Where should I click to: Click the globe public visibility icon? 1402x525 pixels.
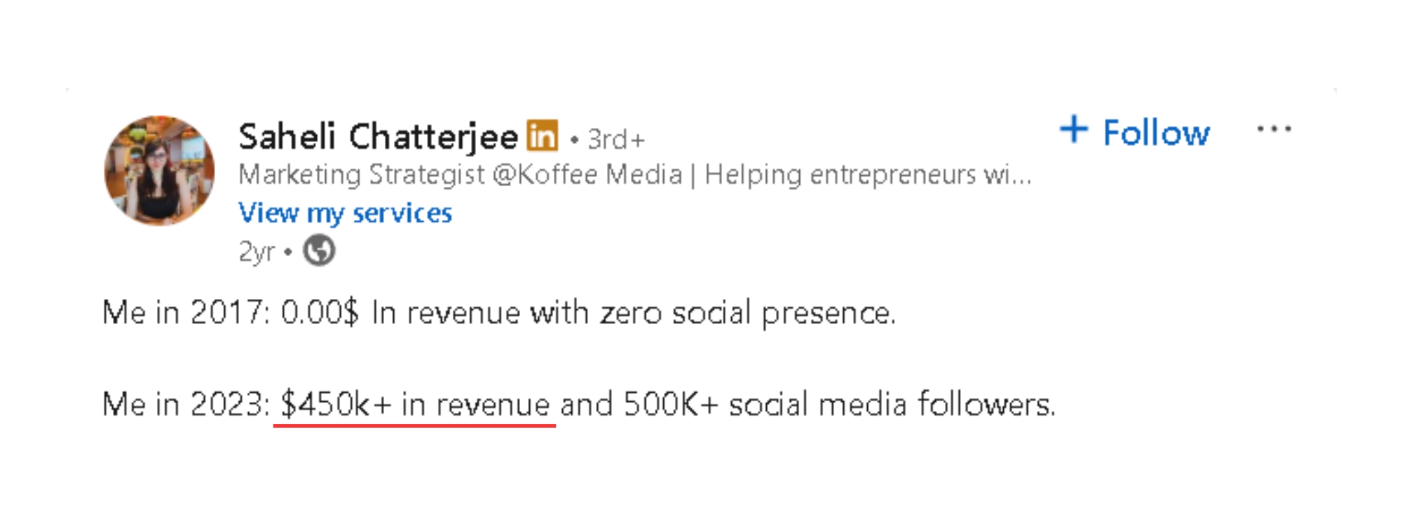(319, 251)
